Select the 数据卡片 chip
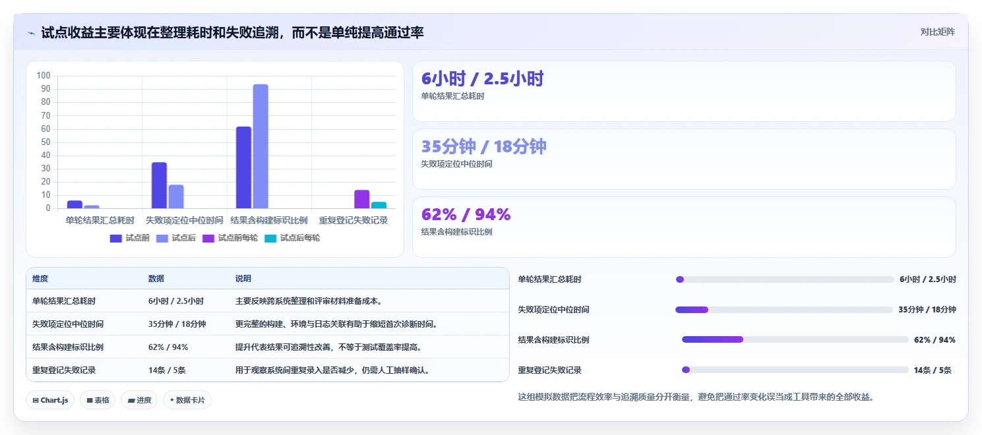 (x=187, y=400)
